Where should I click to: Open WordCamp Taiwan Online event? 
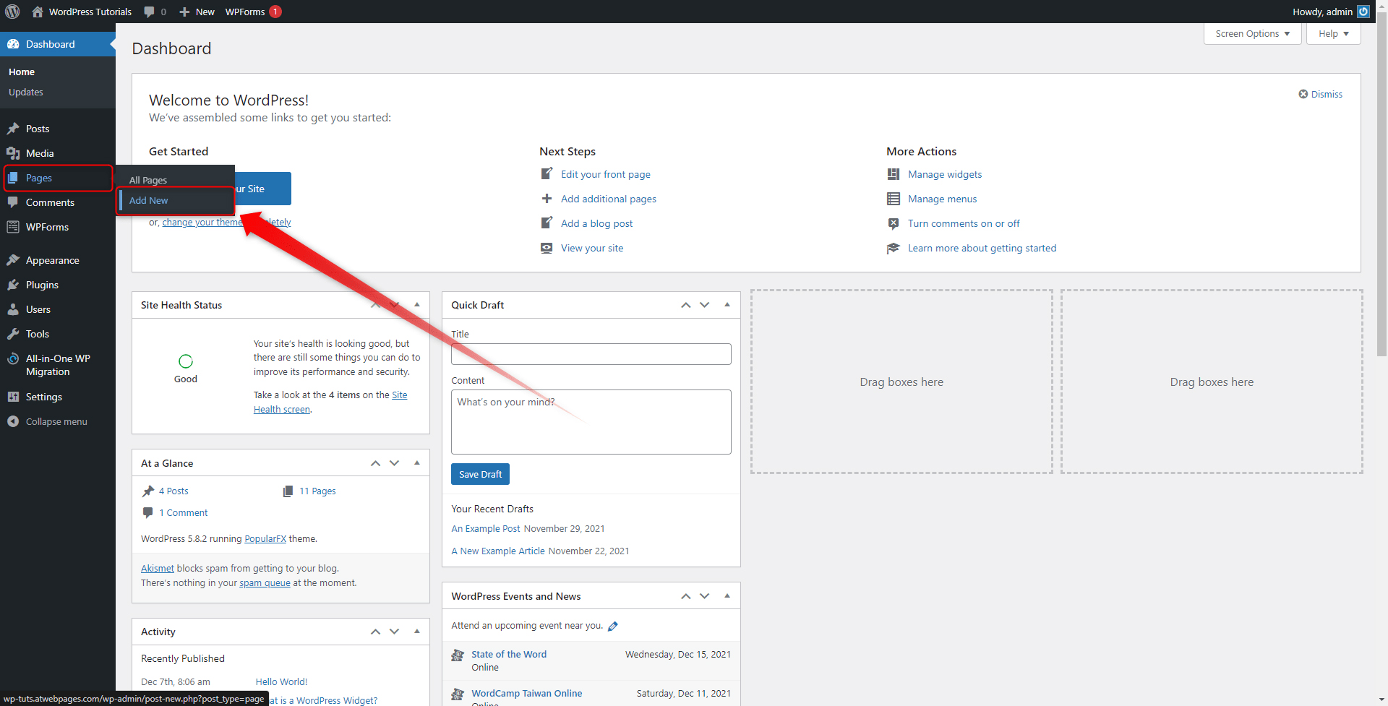[526, 693]
